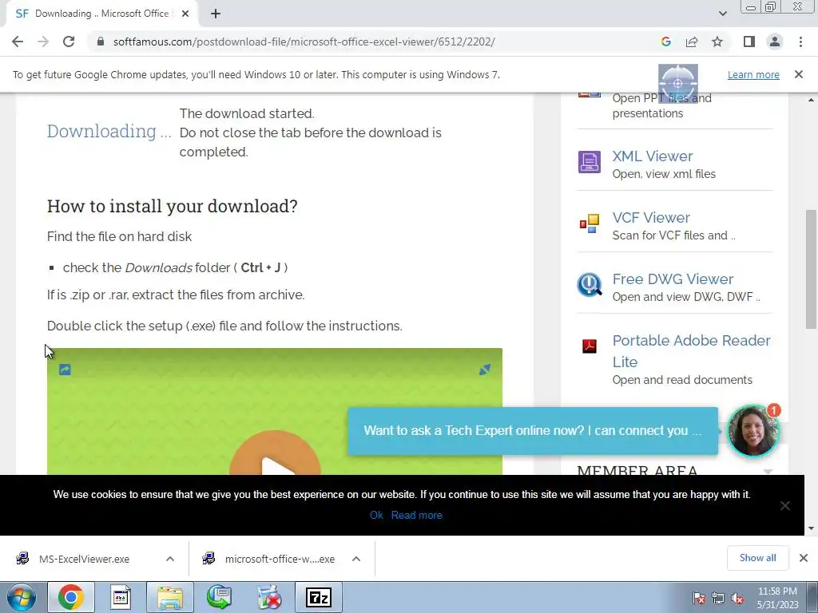Image resolution: width=818 pixels, height=613 pixels.
Task: Click the Tech Expert chat message bubble
Action: point(533,430)
